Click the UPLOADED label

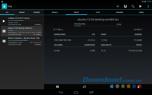click(x=58, y=45)
